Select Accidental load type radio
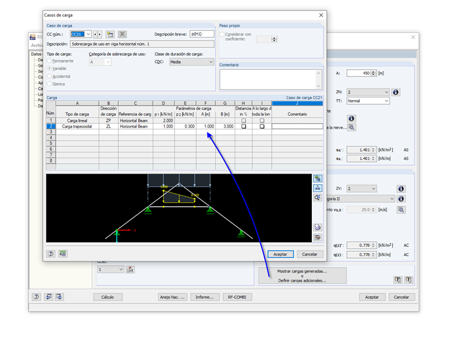 click(x=49, y=76)
